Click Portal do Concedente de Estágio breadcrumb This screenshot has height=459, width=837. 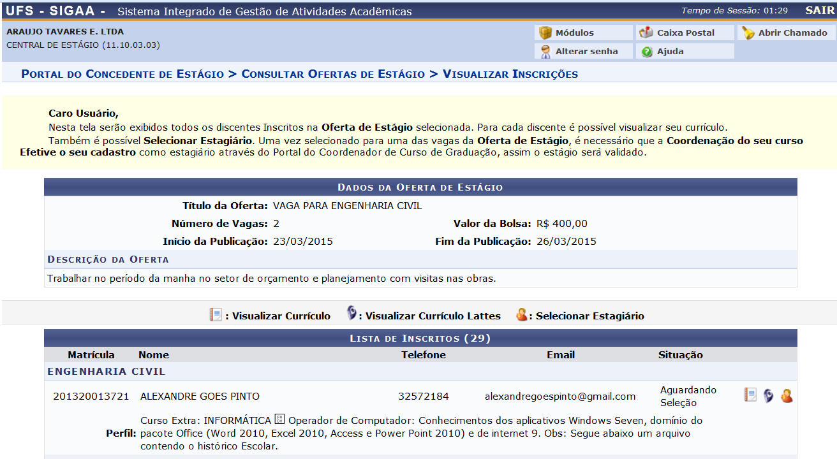(x=122, y=74)
